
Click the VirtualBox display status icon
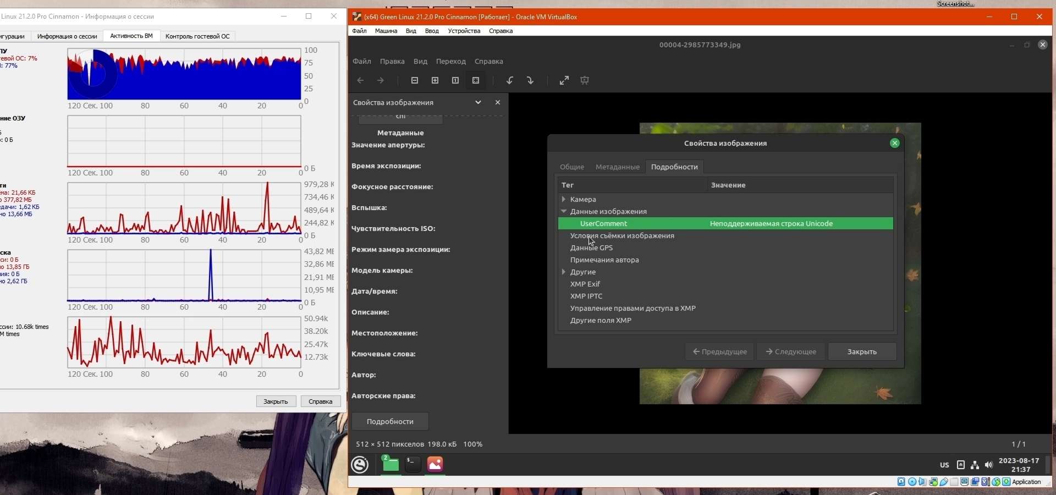pyautogui.click(x=965, y=482)
